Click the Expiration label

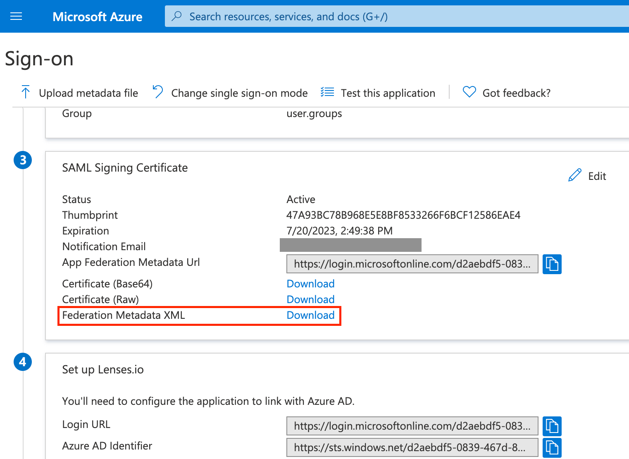(86, 231)
